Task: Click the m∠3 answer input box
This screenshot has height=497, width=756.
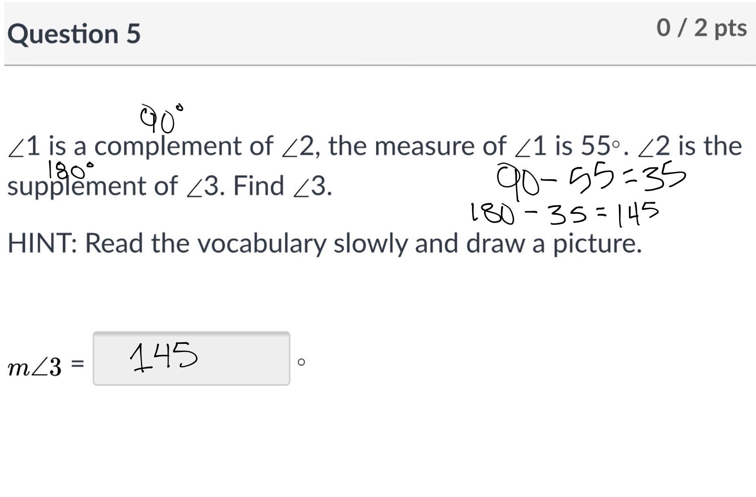Action: pos(191,358)
